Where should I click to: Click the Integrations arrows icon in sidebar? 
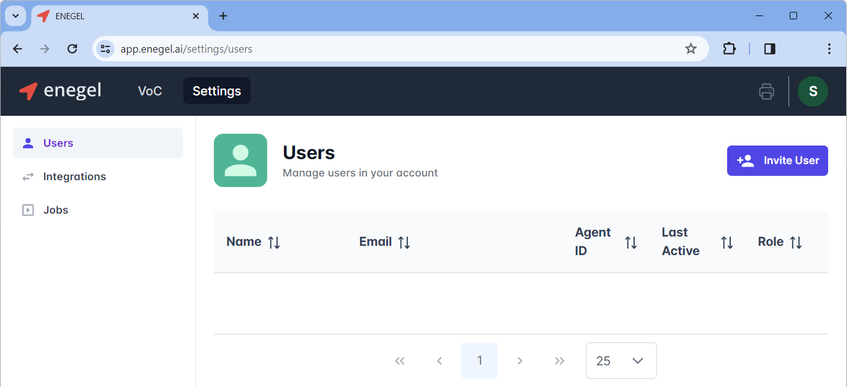coord(28,176)
